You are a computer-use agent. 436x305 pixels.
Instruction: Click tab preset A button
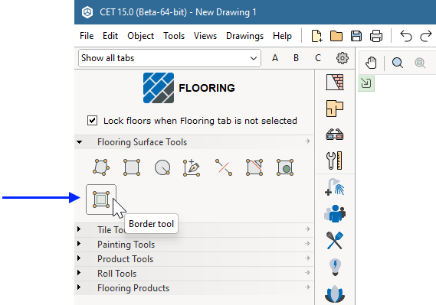tap(275, 58)
